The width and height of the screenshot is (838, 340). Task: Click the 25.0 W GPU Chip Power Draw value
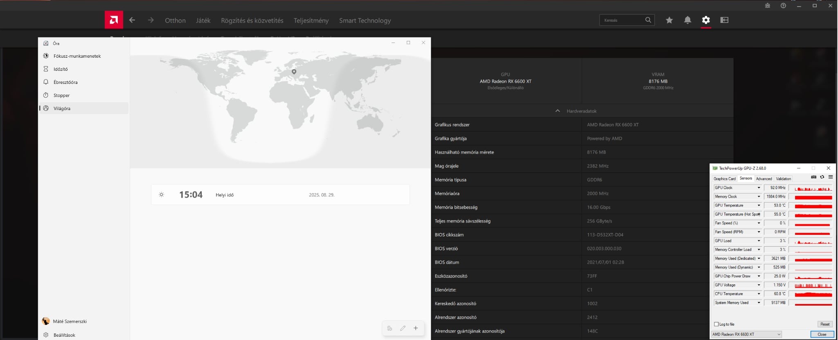(775, 276)
